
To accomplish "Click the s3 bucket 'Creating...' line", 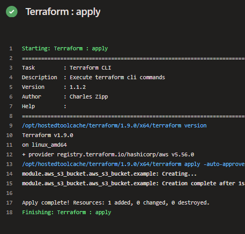I will pos(109,173).
